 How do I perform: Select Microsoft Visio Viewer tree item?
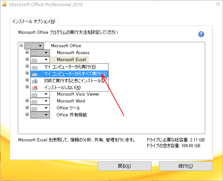[78, 94]
